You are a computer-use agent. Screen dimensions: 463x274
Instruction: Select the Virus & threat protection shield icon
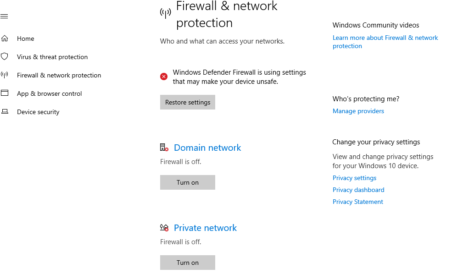point(5,56)
